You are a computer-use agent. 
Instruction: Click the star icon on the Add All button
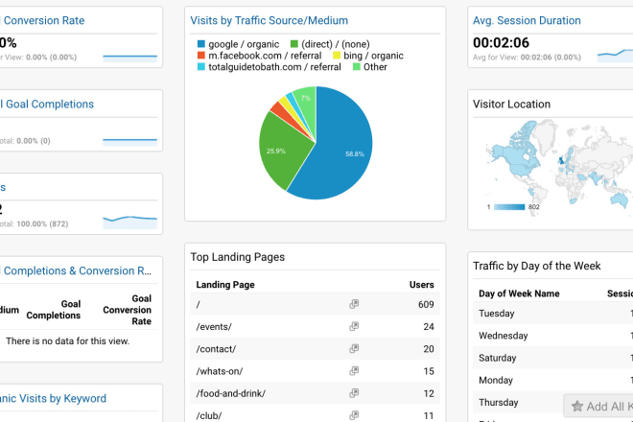(577, 407)
